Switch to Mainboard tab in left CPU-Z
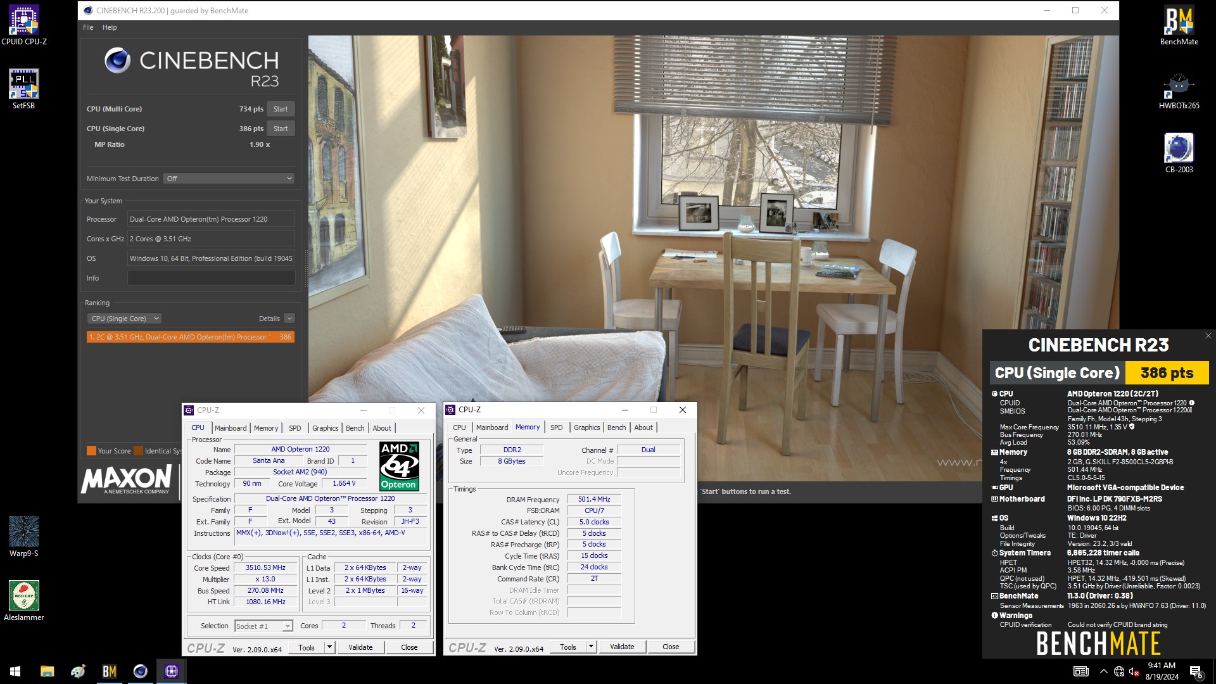Screen dimensions: 1216x684 click(231, 428)
